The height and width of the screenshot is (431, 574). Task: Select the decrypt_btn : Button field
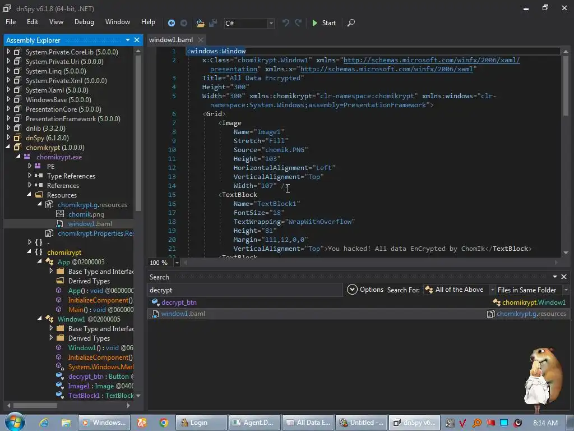[x=101, y=377]
